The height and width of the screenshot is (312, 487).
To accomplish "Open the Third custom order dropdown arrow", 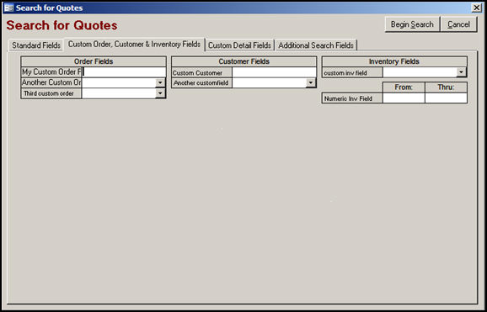I will pyautogui.click(x=160, y=93).
